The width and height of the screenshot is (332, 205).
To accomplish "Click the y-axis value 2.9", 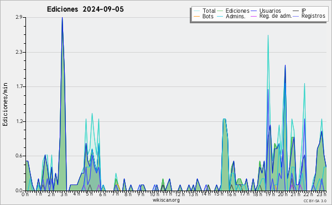I will [19, 17].
